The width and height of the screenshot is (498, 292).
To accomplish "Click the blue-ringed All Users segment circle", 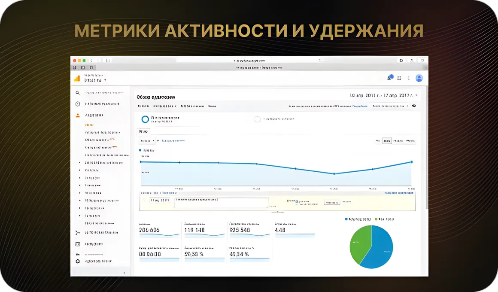I will tap(145, 119).
